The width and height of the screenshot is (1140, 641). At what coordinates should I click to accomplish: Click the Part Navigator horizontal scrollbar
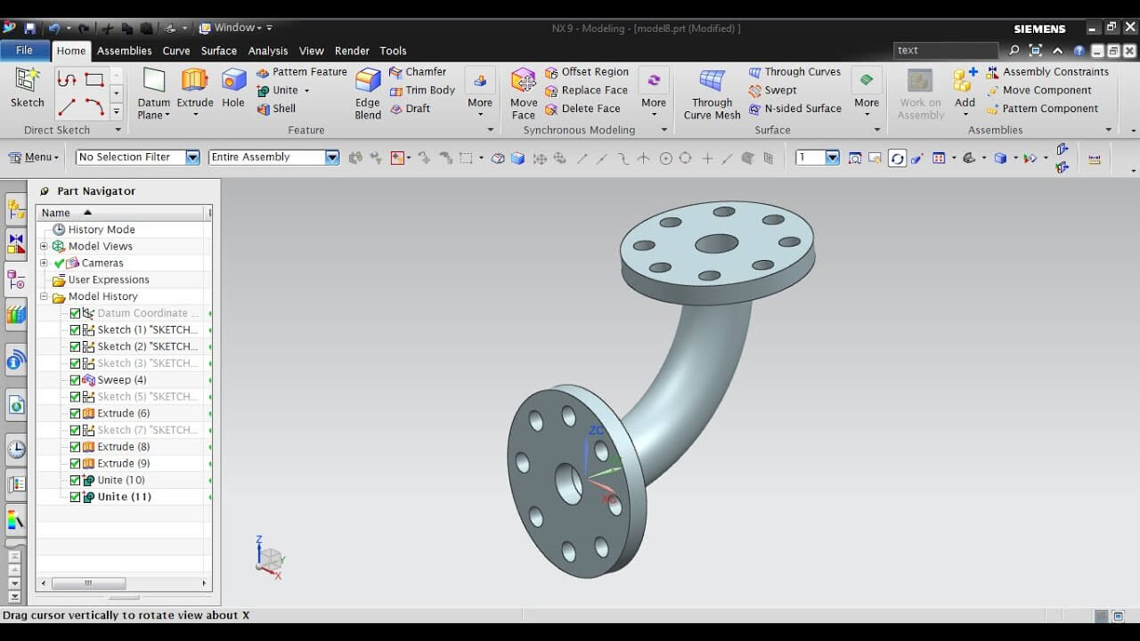tap(124, 583)
